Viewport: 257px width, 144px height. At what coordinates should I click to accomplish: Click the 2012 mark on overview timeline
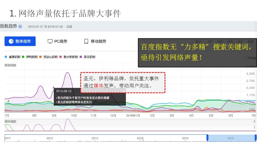50,138
